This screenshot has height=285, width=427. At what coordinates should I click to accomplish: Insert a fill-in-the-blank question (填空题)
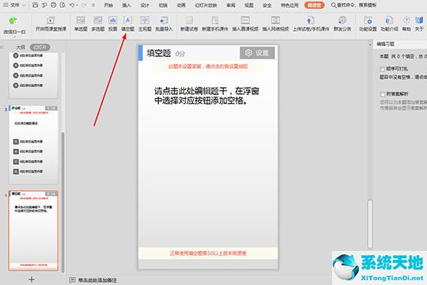[128, 24]
